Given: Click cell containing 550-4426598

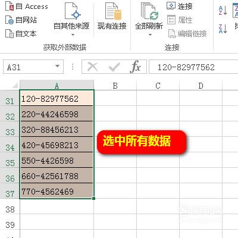Looking at the screenshot, I should click(57, 160).
